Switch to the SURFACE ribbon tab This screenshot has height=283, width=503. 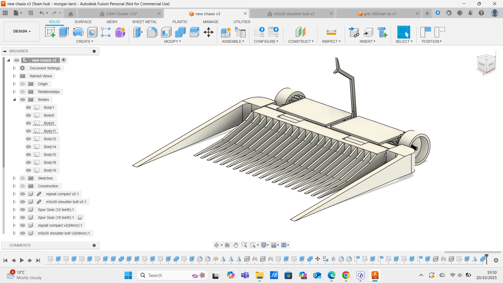coord(83,22)
